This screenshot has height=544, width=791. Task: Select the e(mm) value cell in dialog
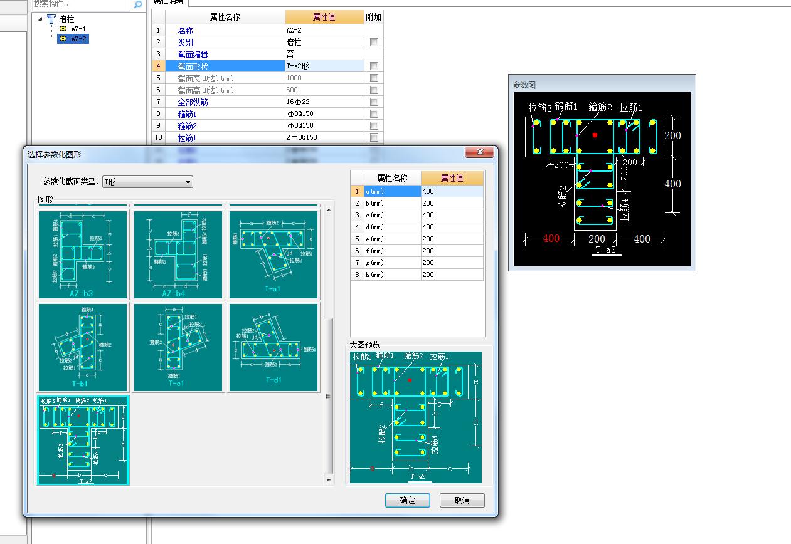pyautogui.click(x=452, y=239)
